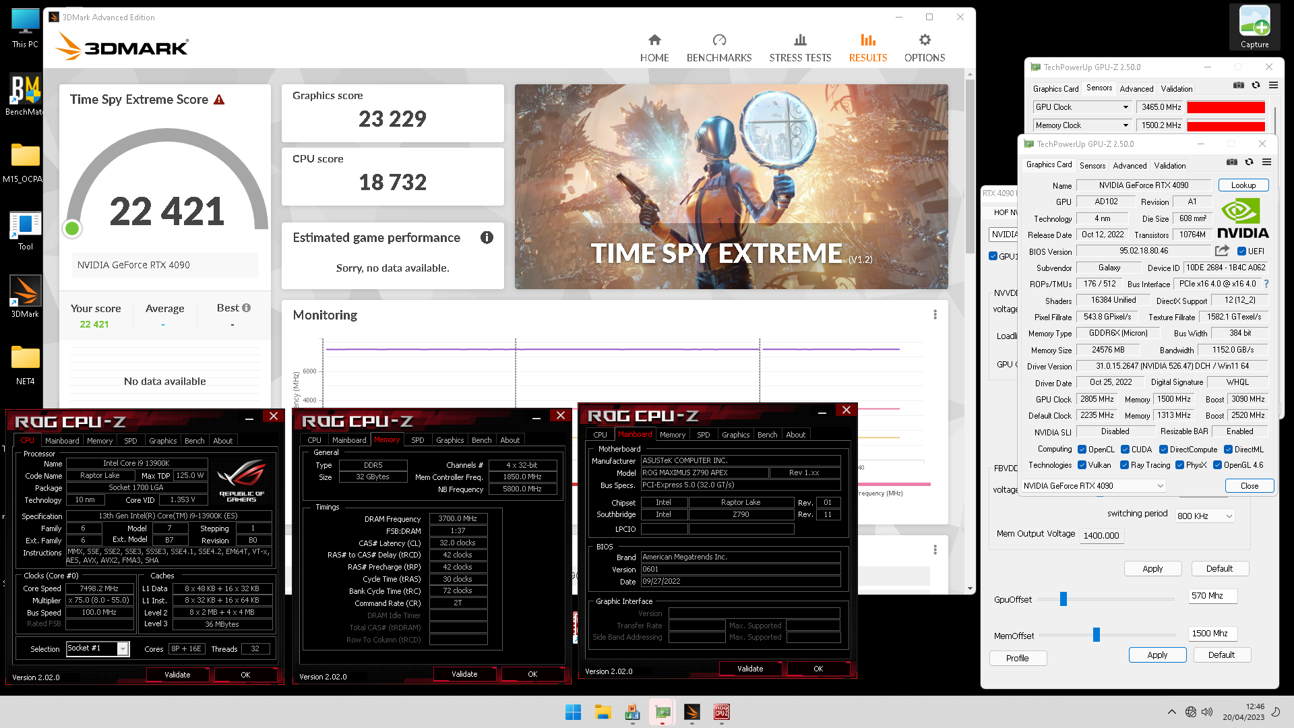Adjust GpuOffset slider handle

[x=1063, y=599]
